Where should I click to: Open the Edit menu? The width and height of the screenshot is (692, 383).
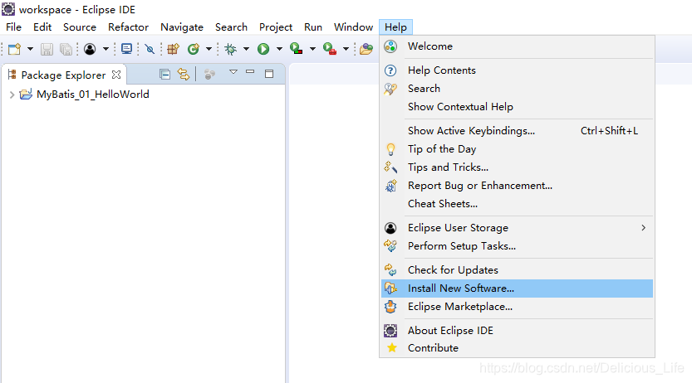[x=42, y=27]
